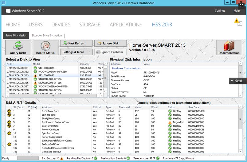The height and width of the screenshot is (162, 247).
Task: Sort disks by Capacity column header
Action: pos(85,64)
